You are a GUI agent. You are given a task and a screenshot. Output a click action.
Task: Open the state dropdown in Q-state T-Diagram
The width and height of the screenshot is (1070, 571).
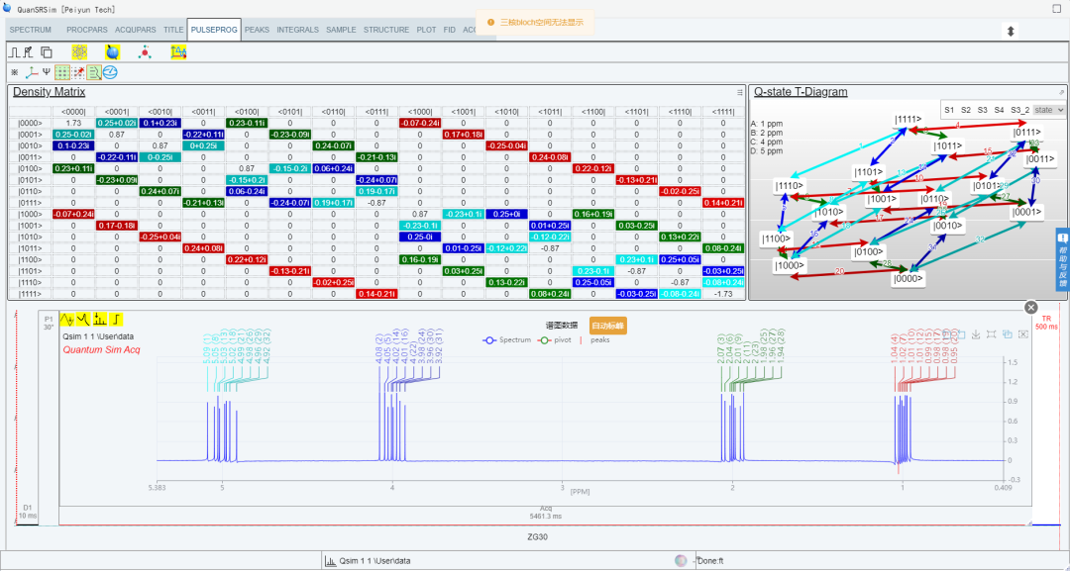(1049, 110)
